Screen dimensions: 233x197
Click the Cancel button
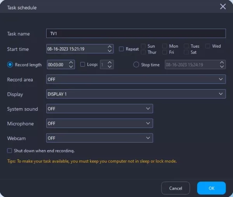point(176,188)
